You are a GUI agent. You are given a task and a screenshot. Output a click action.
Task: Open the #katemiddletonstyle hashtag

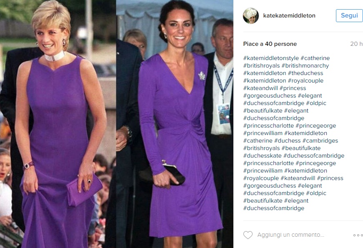271,58
